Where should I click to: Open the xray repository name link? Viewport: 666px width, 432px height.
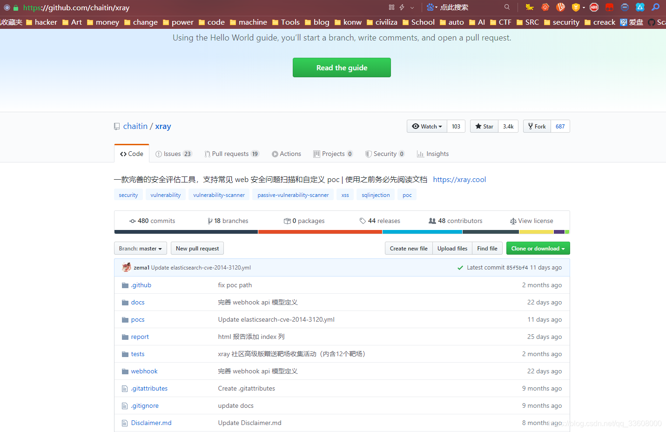[163, 126]
